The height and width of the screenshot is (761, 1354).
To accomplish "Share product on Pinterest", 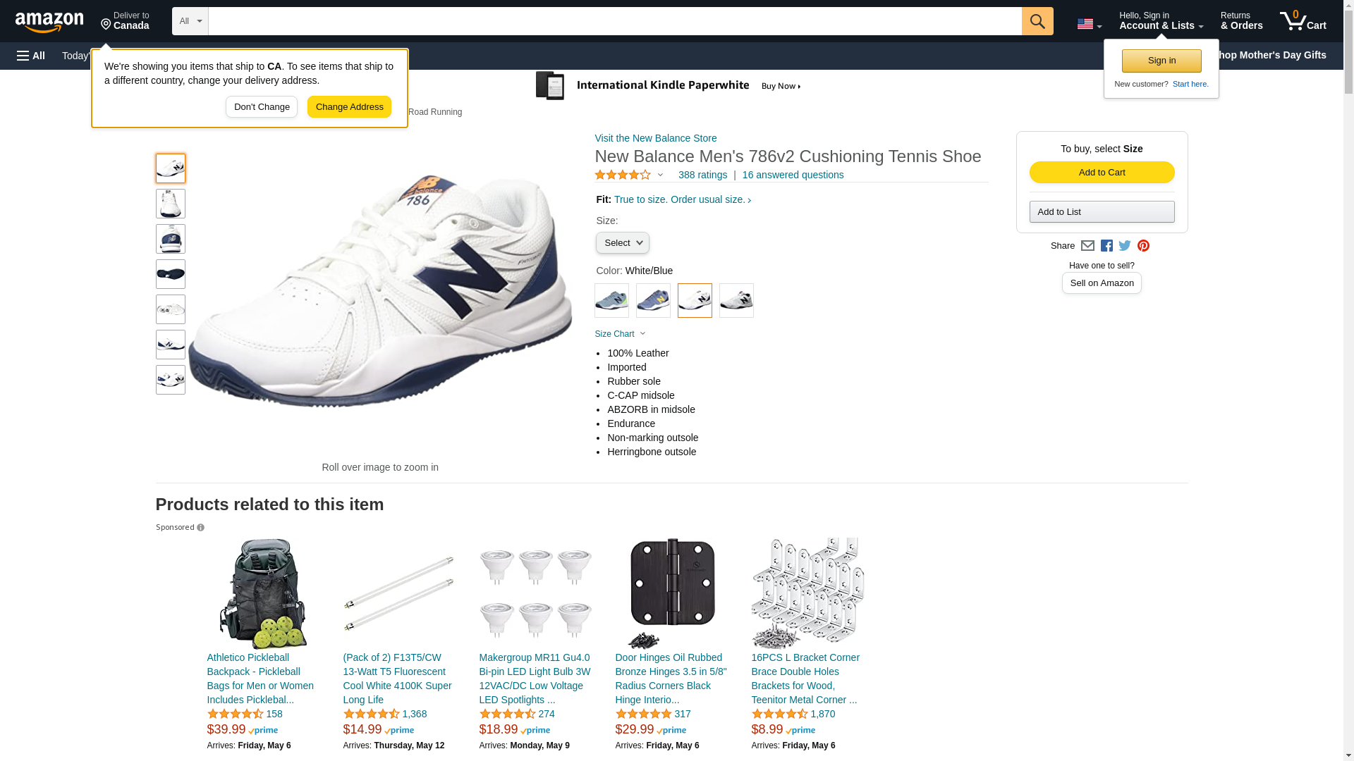I will (1143, 246).
